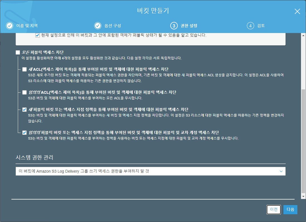Click the scrollbar up arrow
Viewport: 306px width, 222px height.
(x=303, y=36)
